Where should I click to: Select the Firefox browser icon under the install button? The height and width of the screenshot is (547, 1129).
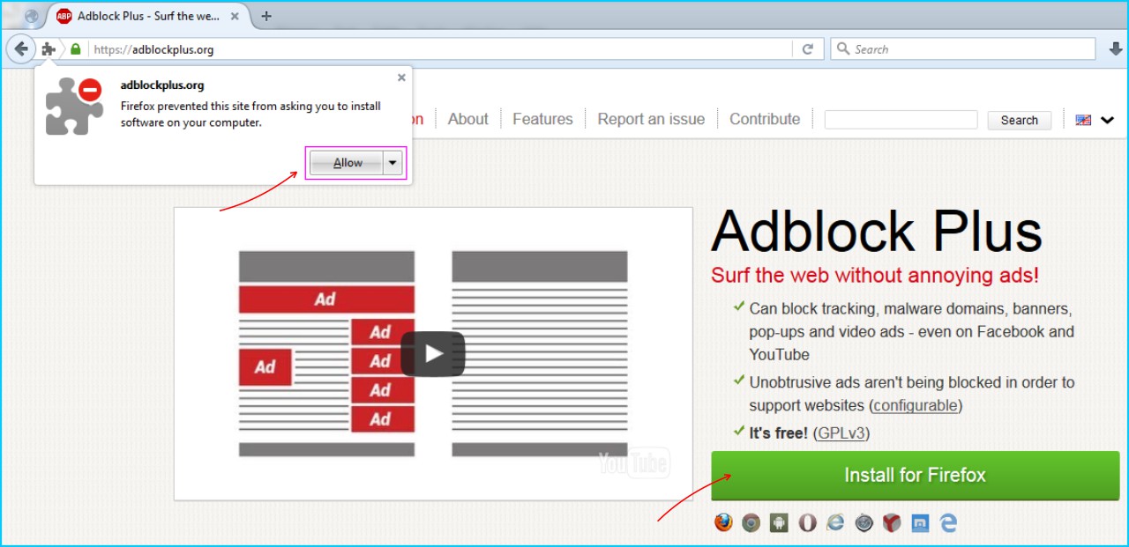pos(723,522)
